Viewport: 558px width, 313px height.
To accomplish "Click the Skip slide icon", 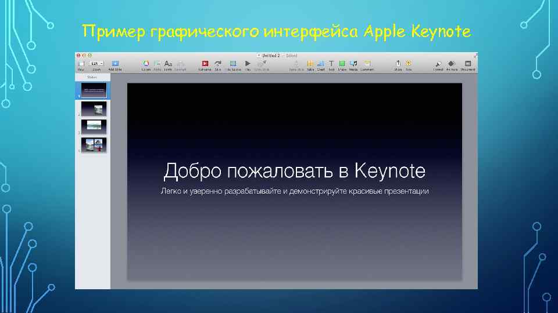I will pyautogui.click(x=218, y=64).
